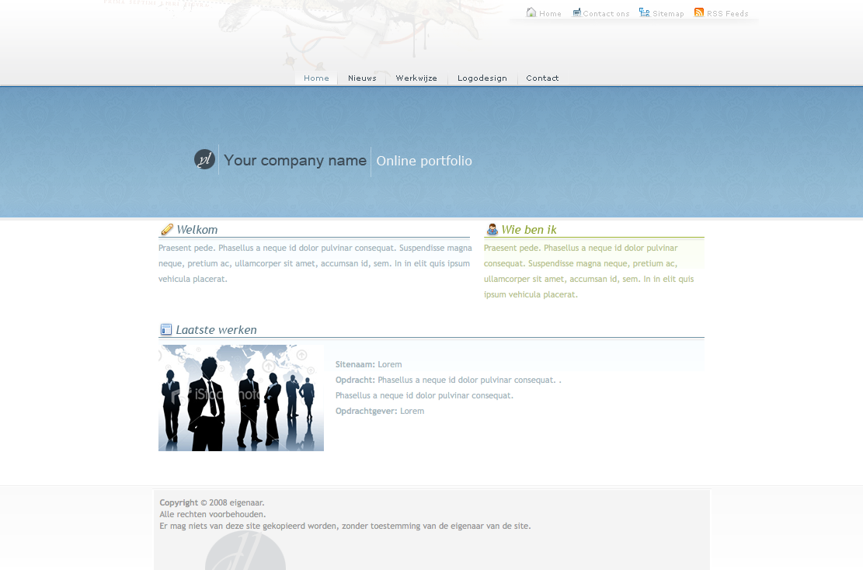Open the business silhouettes portfolio thumbnail
The width and height of the screenshot is (863, 570).
241,398
